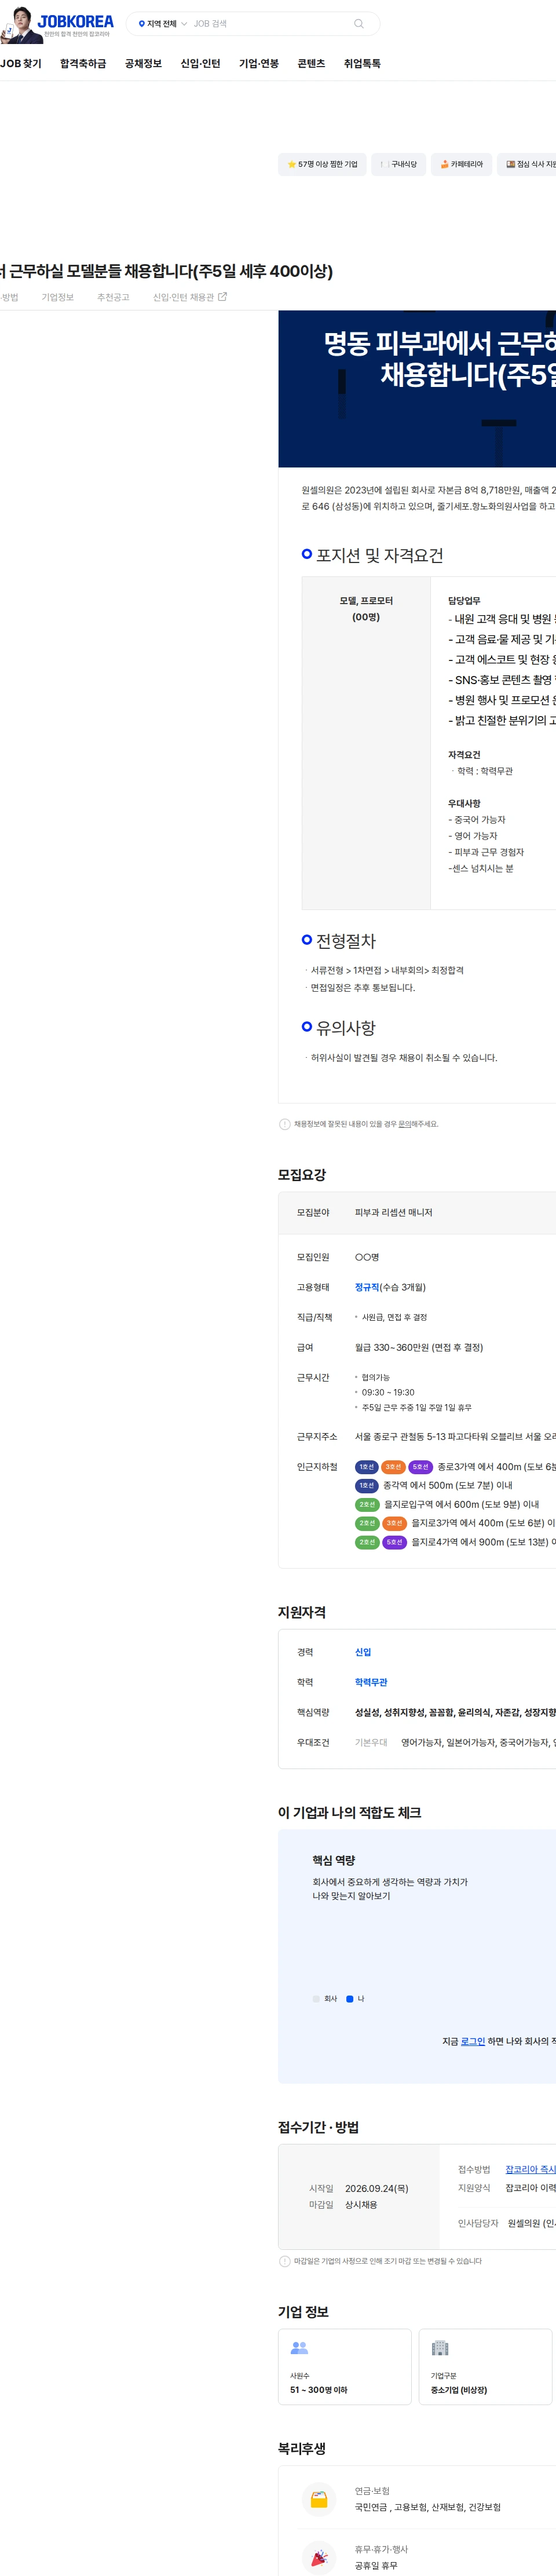The image size is (556, 2576).
Task: Click the 5호선 badge for 을지로4가역
Action: 394,1542
